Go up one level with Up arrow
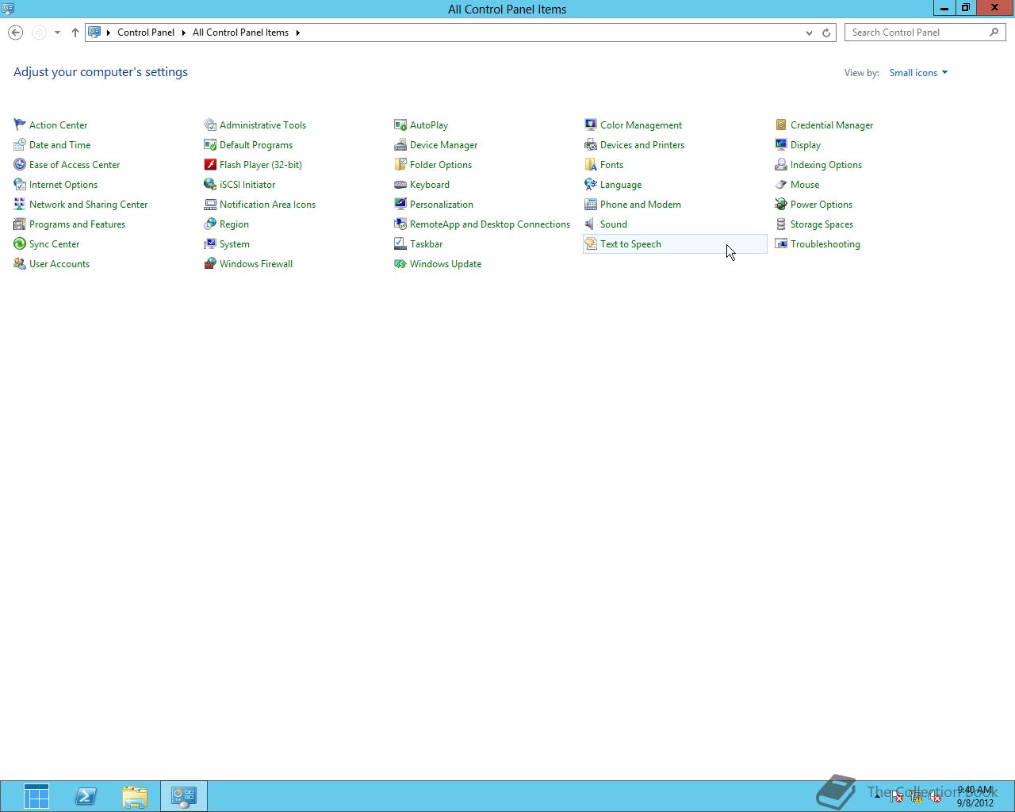Image resolution: width=1015 pixels, height=812 pixels. [75, 33]
